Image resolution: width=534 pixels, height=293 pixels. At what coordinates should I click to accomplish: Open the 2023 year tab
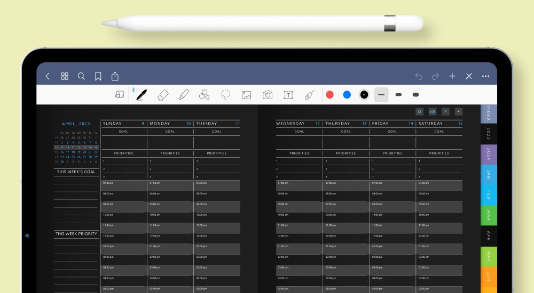point(489,134)
